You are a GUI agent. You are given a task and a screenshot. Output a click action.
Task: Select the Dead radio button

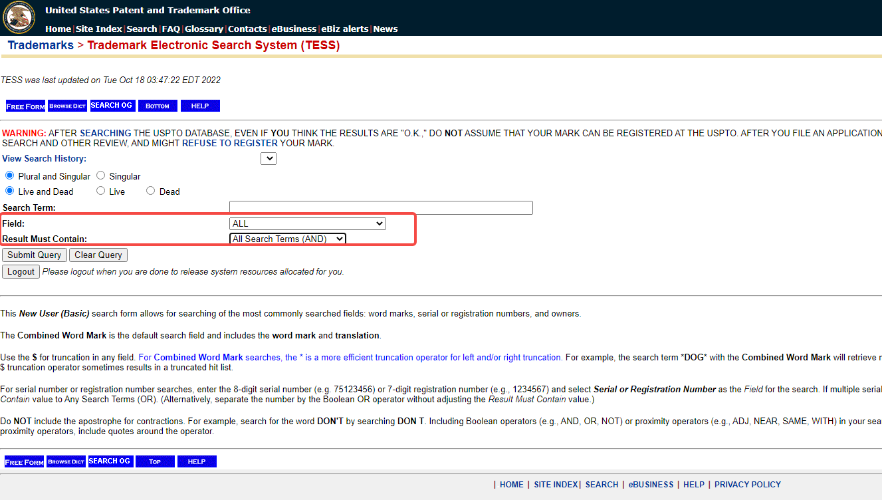pos(151,191)
